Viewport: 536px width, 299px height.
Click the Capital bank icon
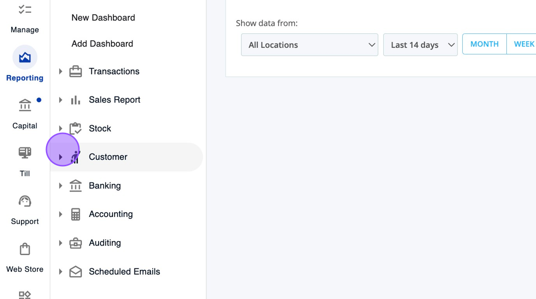coord(25,105)
